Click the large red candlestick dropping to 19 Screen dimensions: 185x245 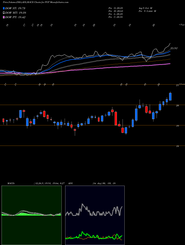[116, 118]
